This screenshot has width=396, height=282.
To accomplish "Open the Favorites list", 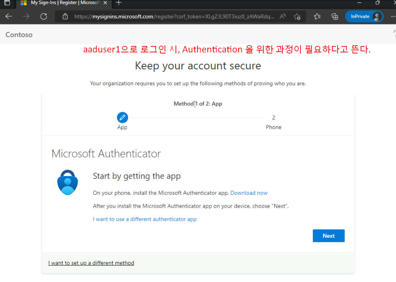I will pos(317,16).
